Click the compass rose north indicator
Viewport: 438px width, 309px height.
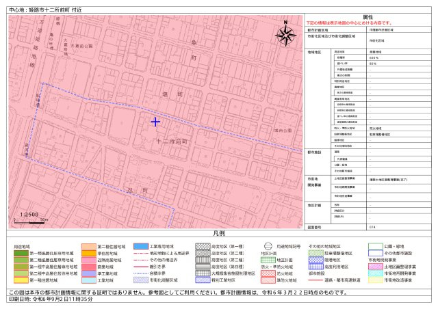[286, 33]
